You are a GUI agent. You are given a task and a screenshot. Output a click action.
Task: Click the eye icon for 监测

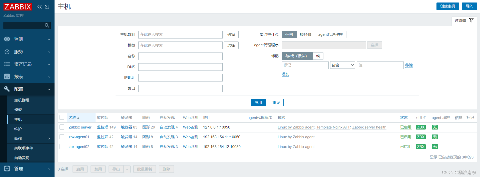7,39
